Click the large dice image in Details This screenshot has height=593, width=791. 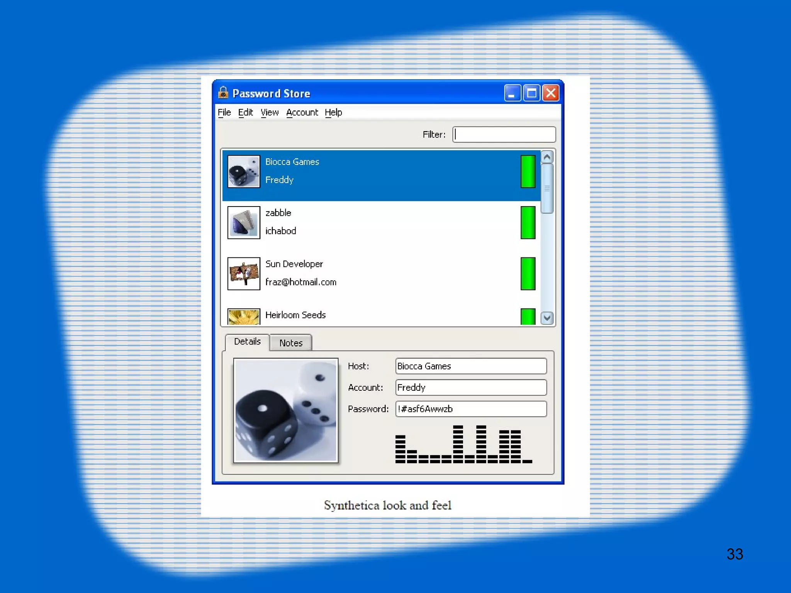tap(286, 410)
